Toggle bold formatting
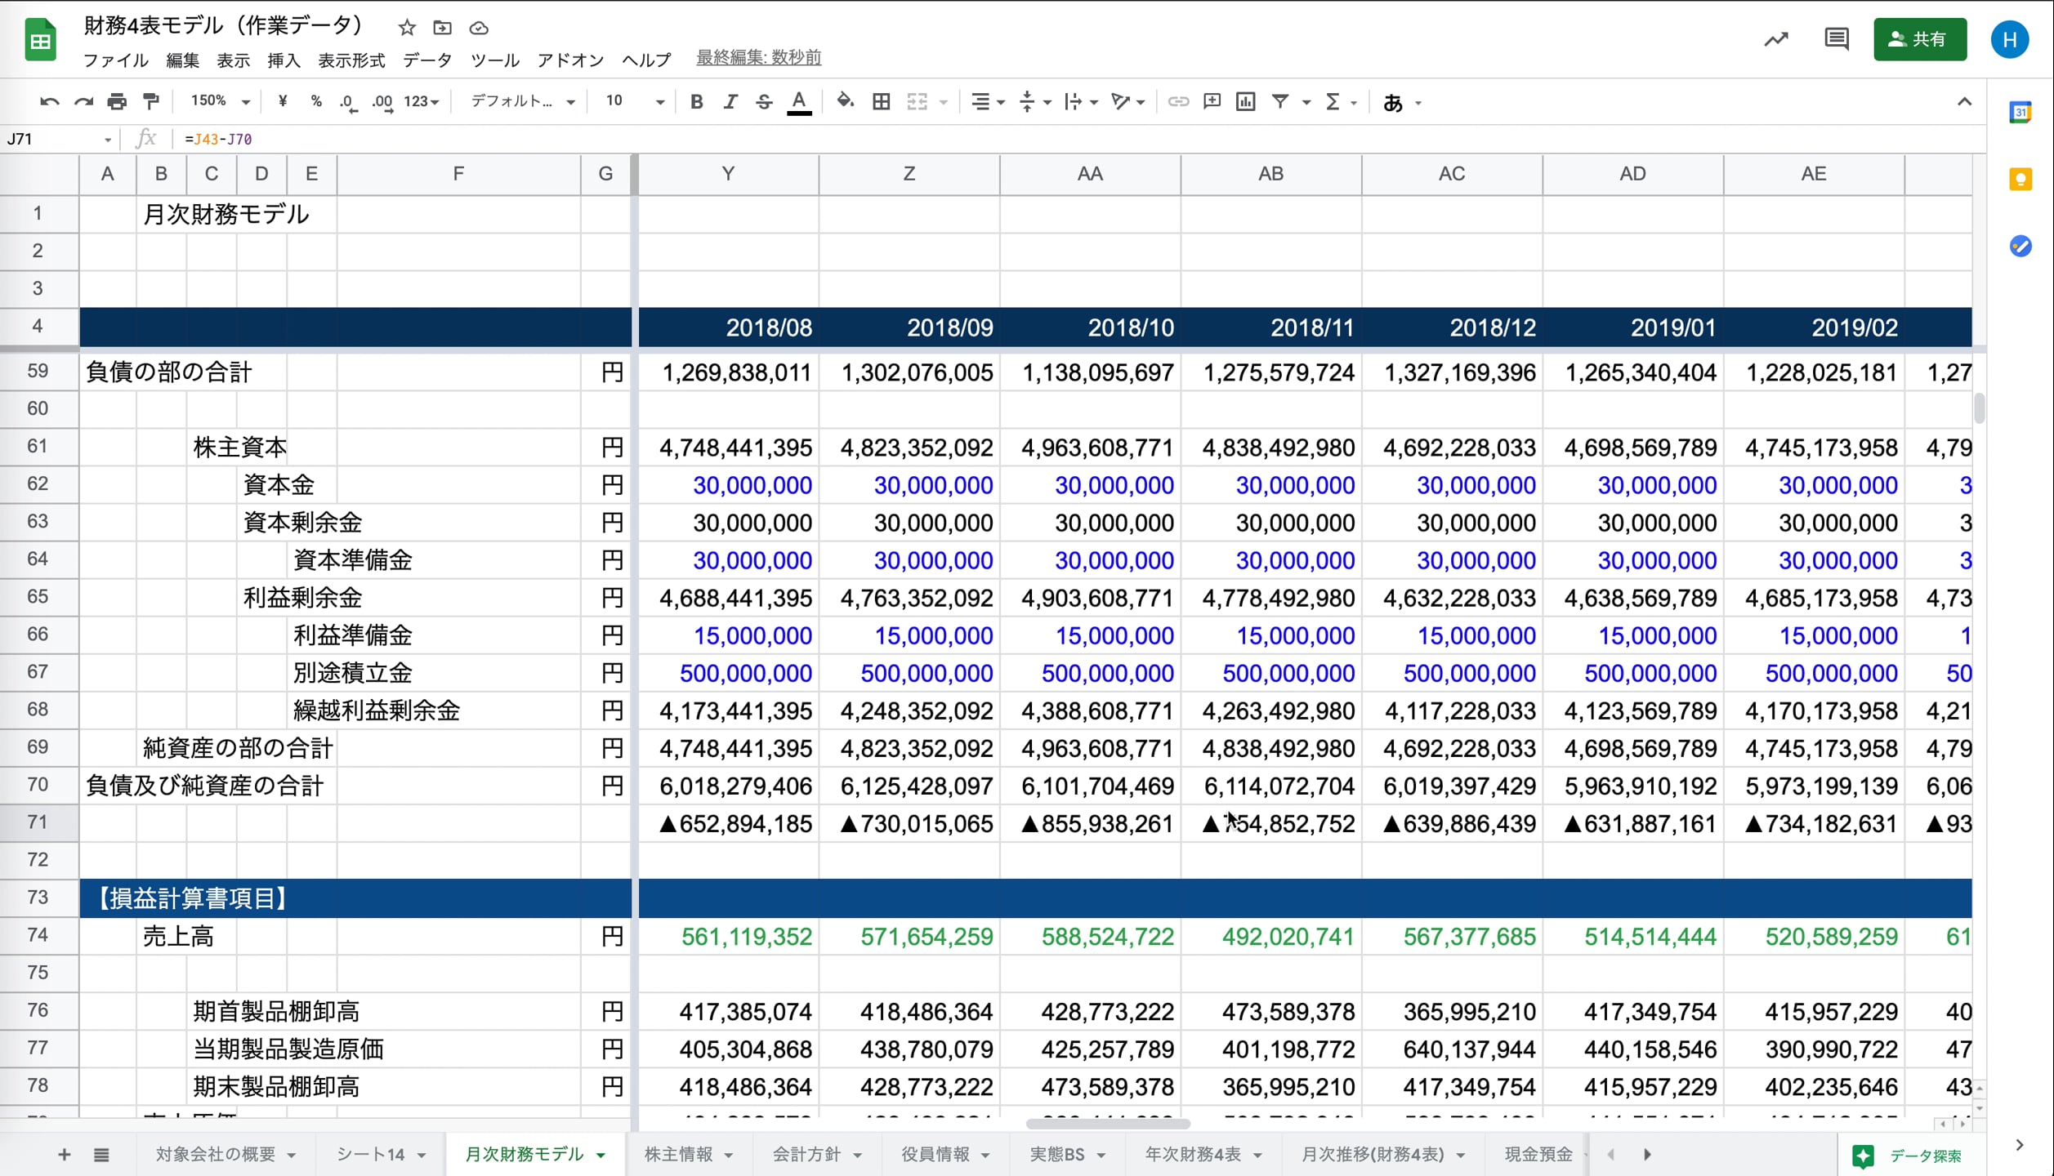Image resolution: width=2054 pixels, height=1176 pixels. [696, 101]
